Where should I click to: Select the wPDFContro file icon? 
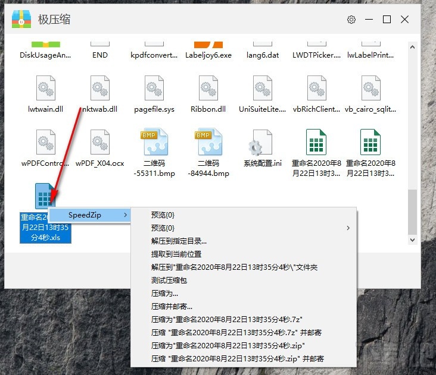click(46, 142)
